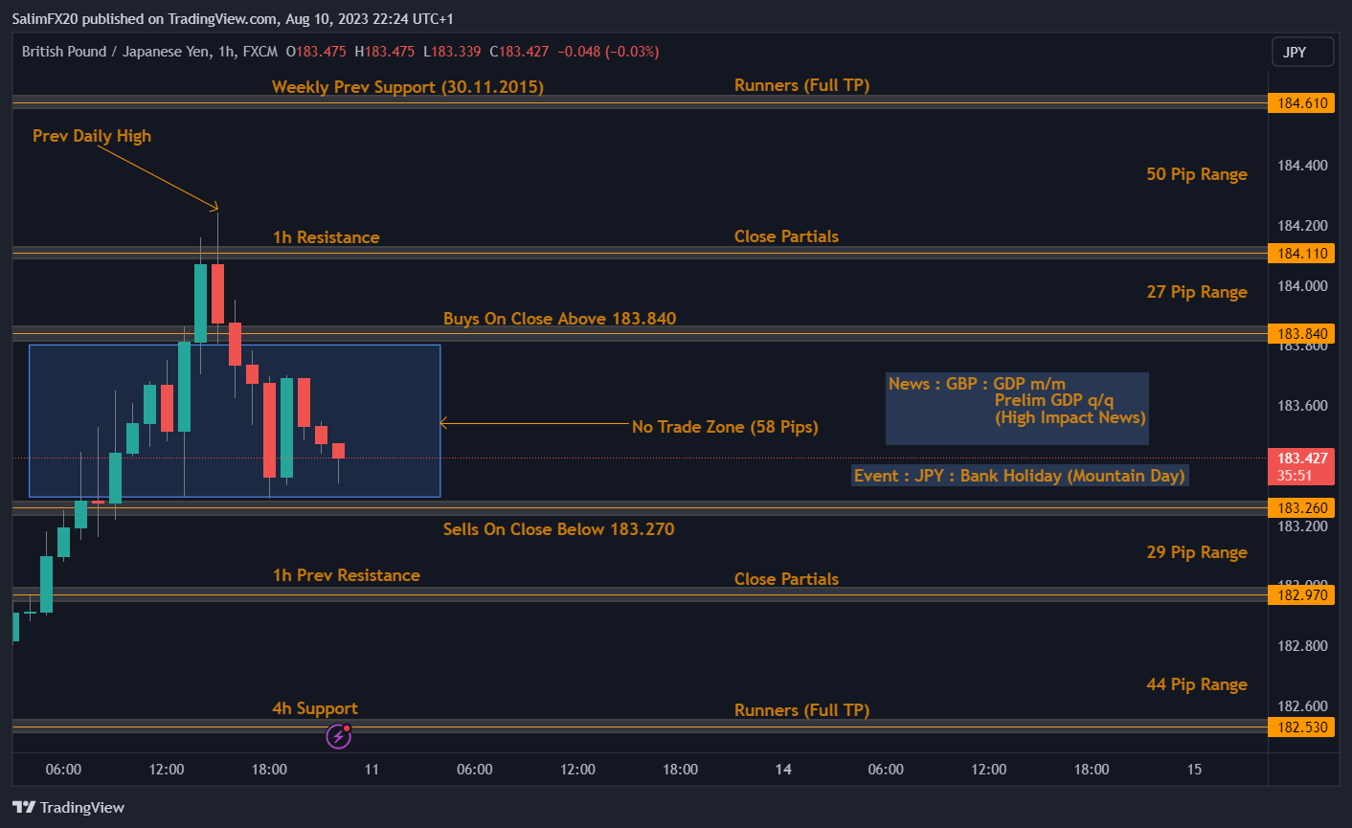Select the 'Weekly Prev Support (30.11.2015)' label

point(408,87)
